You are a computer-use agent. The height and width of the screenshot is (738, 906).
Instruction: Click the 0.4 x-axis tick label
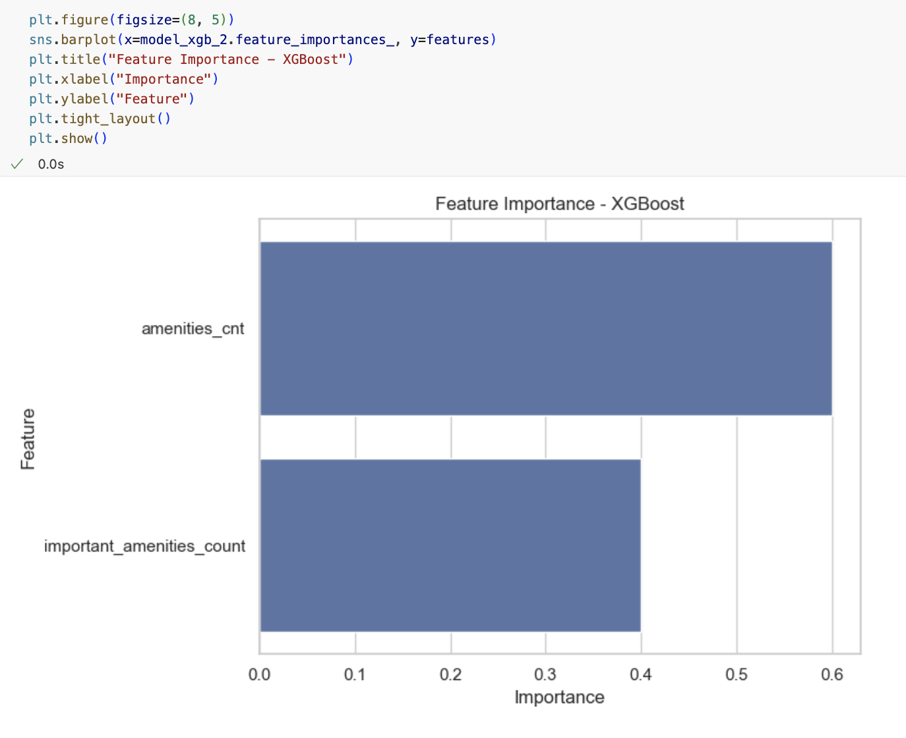pyautogui.click(x=641, y=675)
